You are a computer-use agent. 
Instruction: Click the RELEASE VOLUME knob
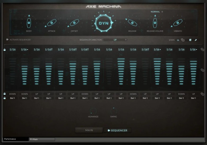tap(155, 23)
